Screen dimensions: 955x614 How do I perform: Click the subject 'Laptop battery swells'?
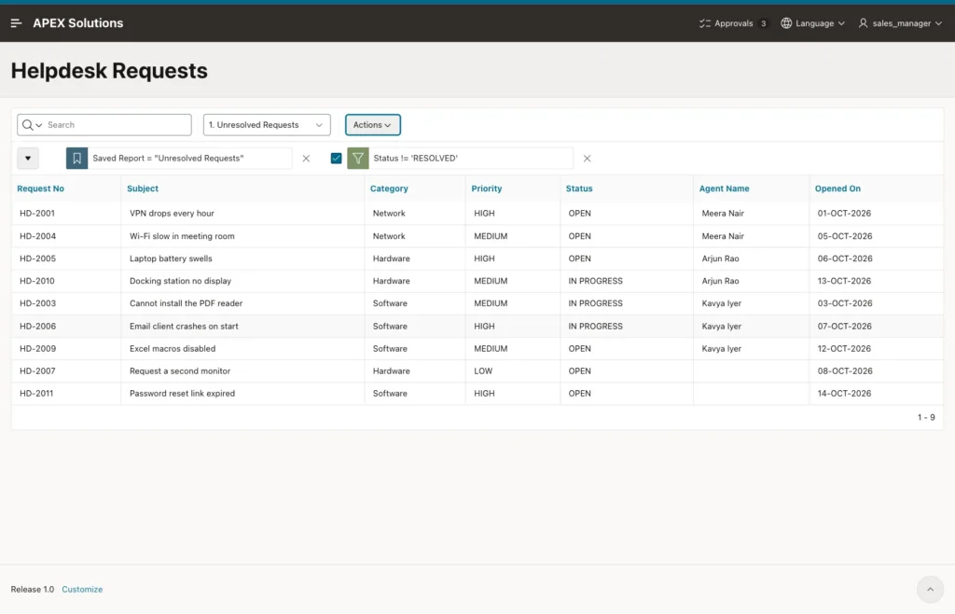(172, 258)
